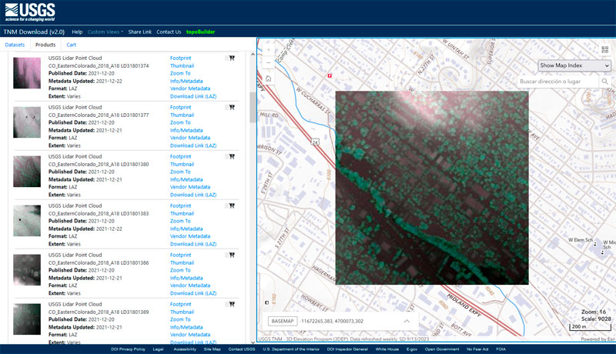Open the Contact USGS footer link

click(x=242, y=349)
